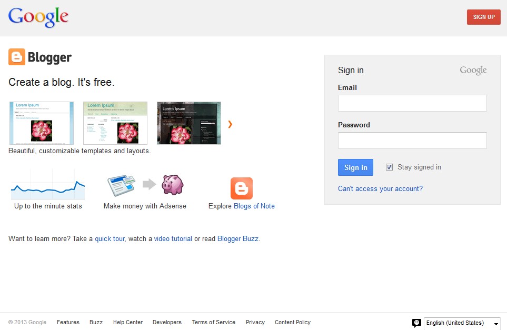Show next templates with orange arrow

(230, 124)
